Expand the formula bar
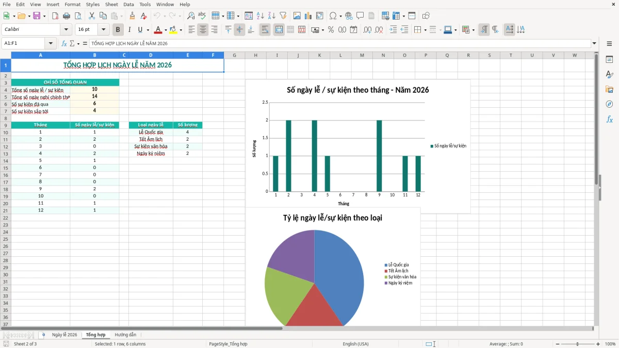This screenshot has width=619, height=348. point(594,44)
